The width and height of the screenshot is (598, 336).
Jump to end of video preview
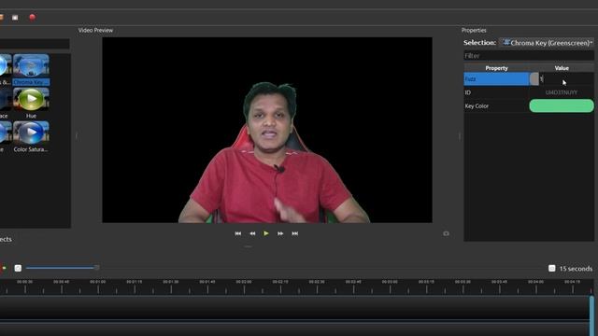[295, 233]
